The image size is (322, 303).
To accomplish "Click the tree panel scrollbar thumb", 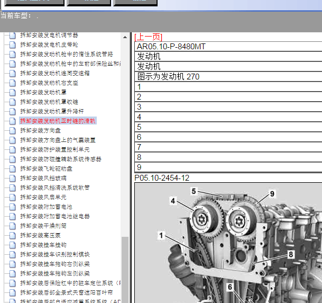I will (x=125, y=270).
